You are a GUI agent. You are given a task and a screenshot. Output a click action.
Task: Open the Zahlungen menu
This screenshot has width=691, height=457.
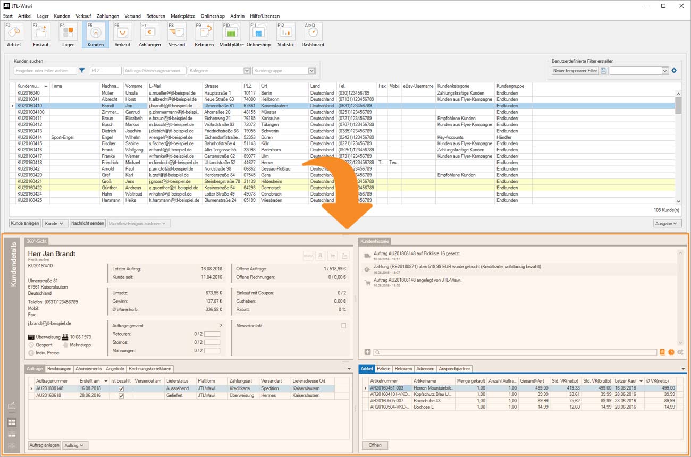click(x=108, y=16)
